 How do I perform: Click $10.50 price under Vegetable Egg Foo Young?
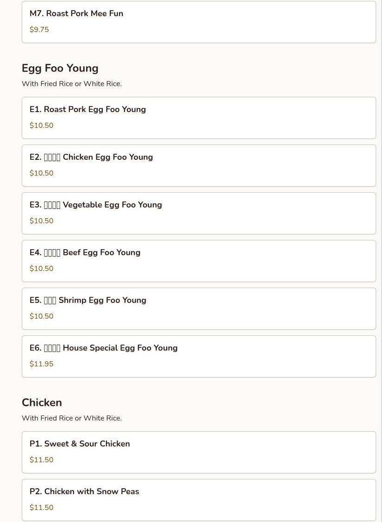41,221
